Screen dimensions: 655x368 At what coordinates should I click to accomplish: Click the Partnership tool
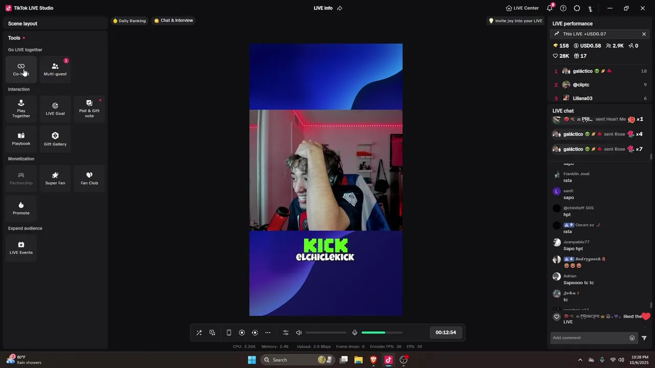point(21,178)
